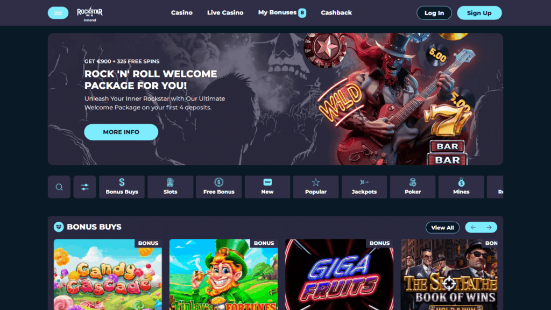Select the Slots category icon
The height and width of the screenshot is (310, 551).
click(170, 187)
